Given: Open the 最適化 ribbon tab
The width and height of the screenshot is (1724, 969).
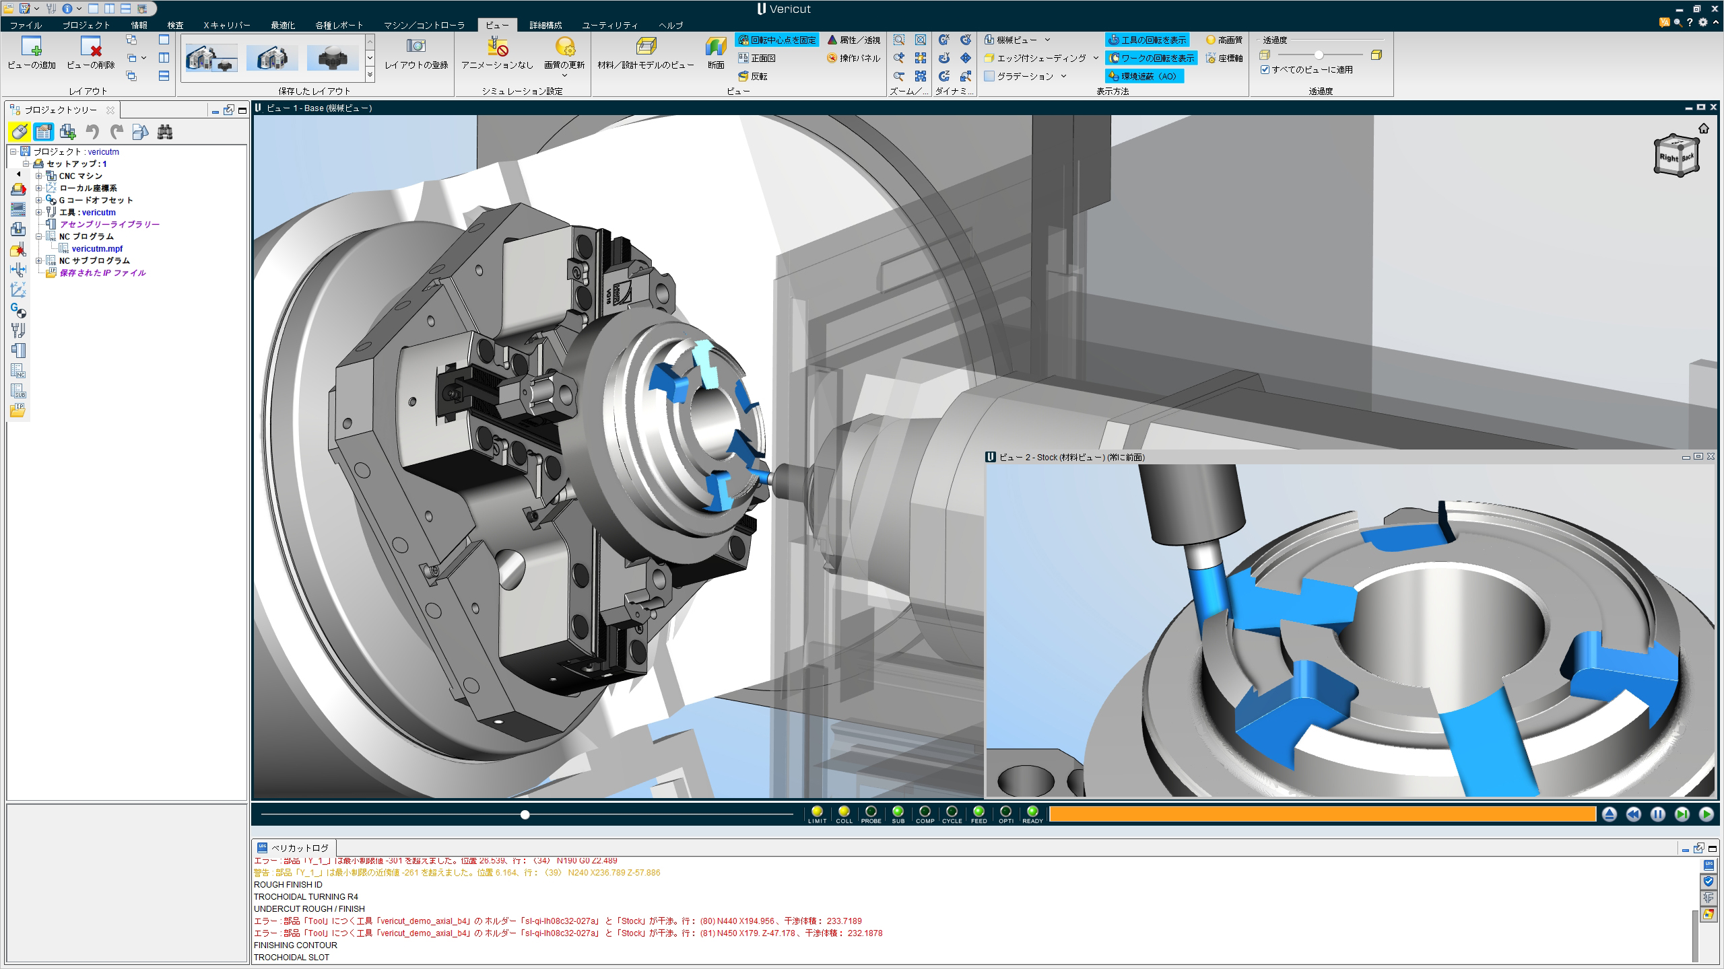Looking at the screenshot, I should (283, 25).
